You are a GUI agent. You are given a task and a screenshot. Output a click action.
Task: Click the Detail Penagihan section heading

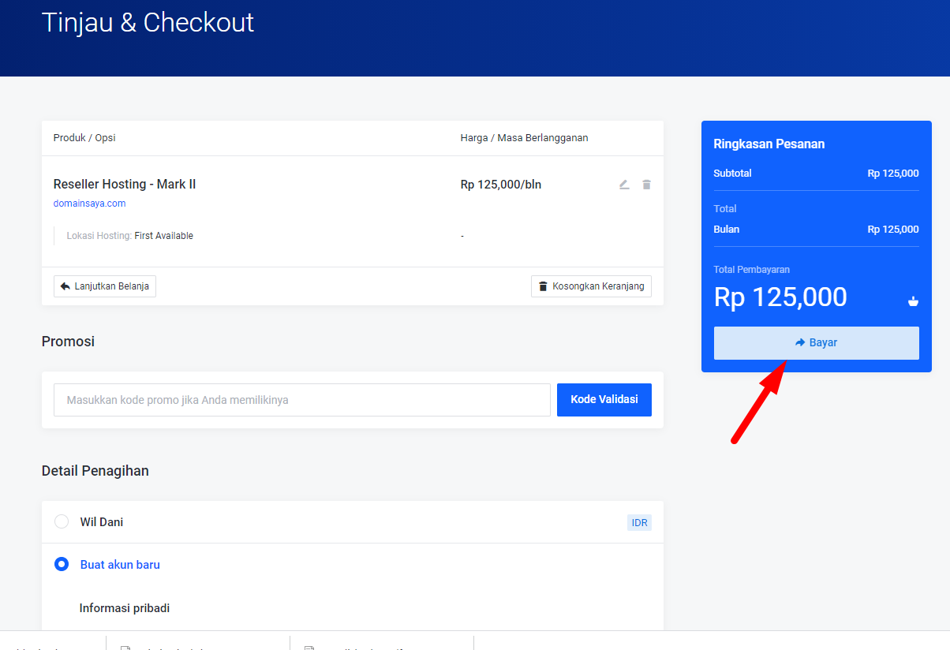tap(95, 471)
